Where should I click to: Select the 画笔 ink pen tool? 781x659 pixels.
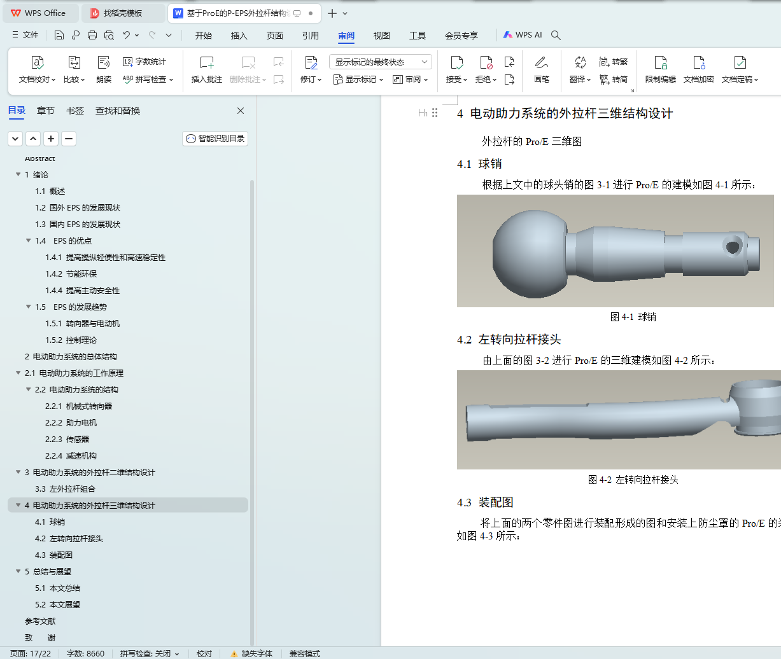click(x=542, y=70)
